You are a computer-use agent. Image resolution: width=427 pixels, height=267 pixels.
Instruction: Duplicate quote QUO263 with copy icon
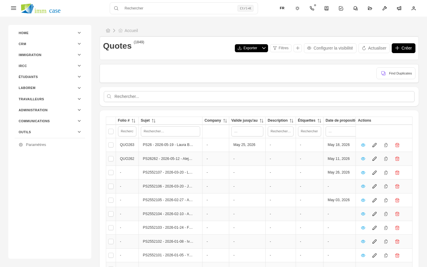point(386,145)
